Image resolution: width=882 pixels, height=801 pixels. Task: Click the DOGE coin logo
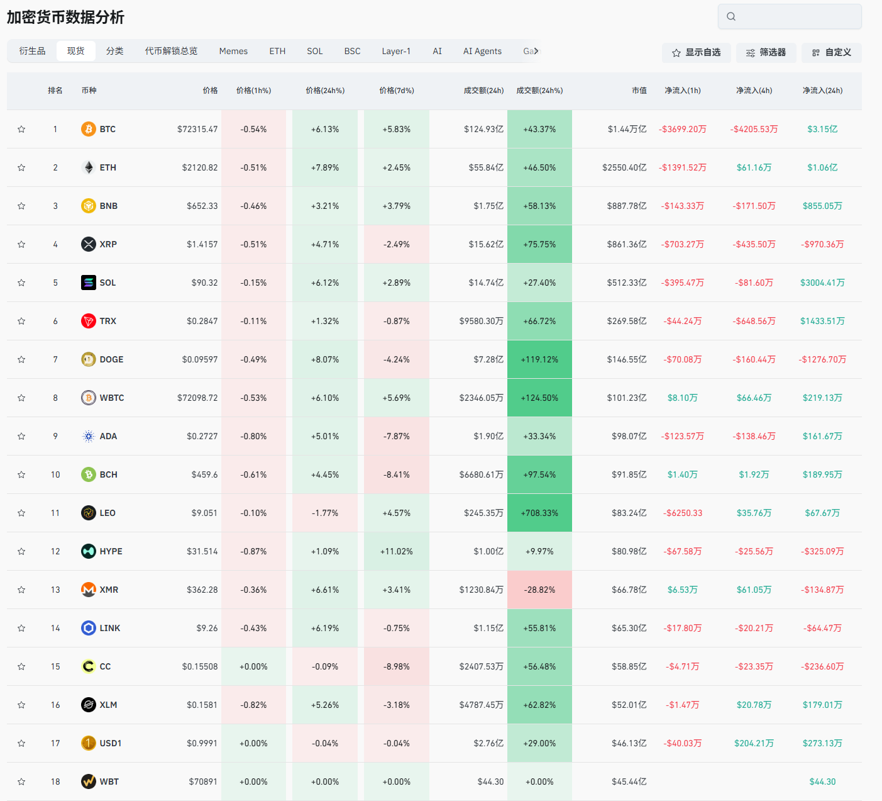89,359
